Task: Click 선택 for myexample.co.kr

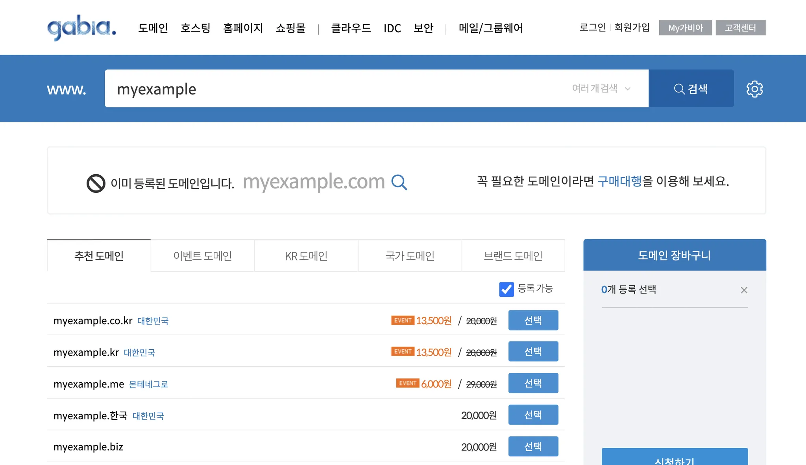Action: point(533,320)
